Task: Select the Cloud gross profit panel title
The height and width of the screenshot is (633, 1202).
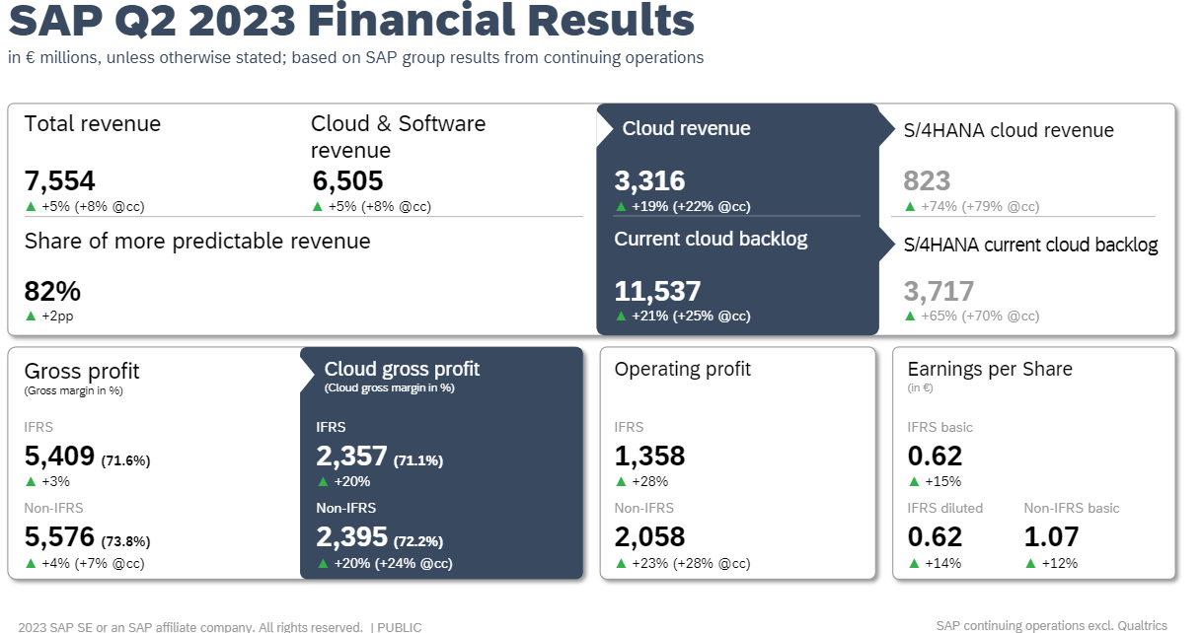Action: [402, 369]
